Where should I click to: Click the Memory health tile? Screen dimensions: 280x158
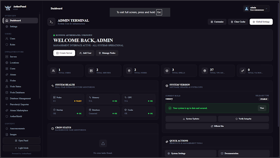tap(103, 99)
